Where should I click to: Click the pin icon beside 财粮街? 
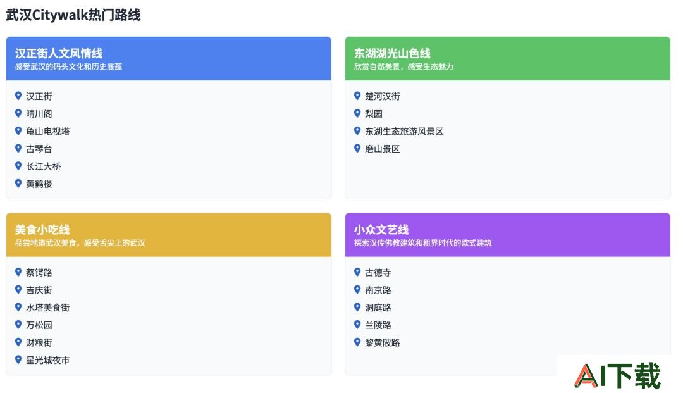[18, 342]
